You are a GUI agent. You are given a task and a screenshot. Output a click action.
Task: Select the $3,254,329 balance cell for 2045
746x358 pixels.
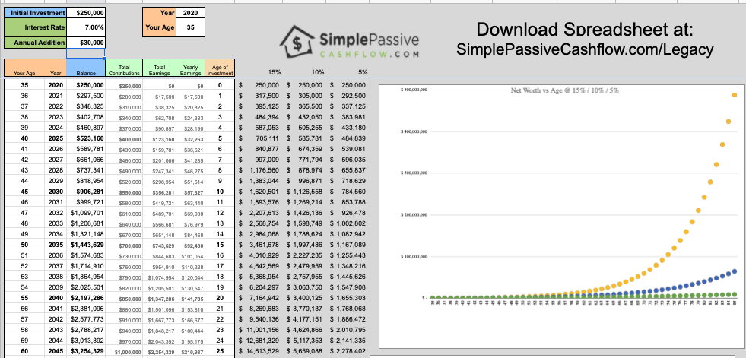[86, 353]
